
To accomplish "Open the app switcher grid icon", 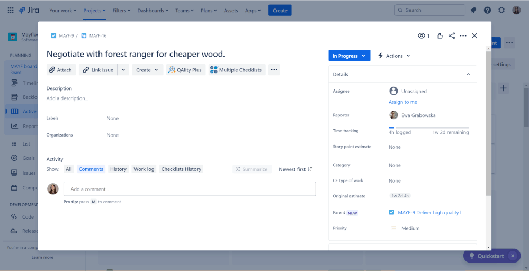I will point(11,11).
